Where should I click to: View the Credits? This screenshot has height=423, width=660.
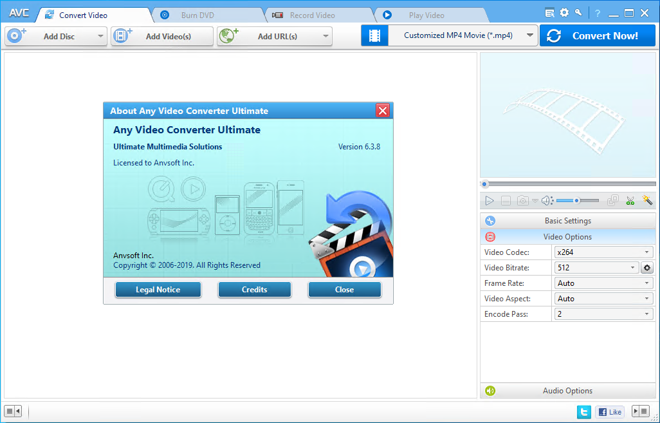(254, 290)
